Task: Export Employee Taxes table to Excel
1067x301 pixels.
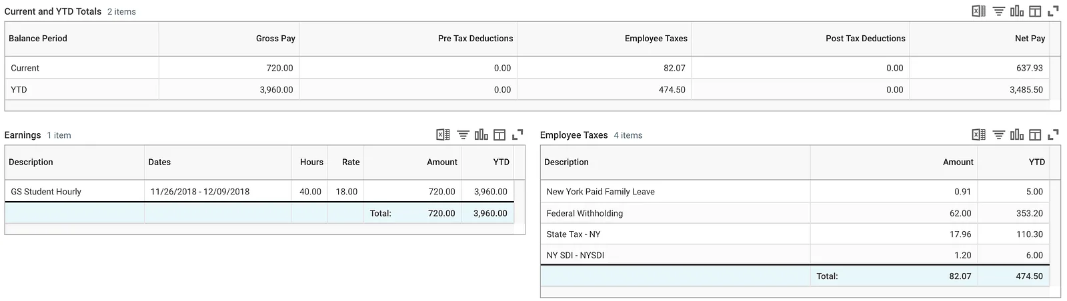Action: 978,135
